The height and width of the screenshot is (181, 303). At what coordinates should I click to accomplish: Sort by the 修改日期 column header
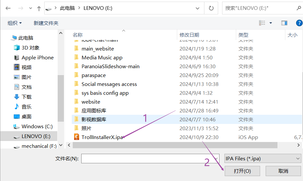pos(189,35)
